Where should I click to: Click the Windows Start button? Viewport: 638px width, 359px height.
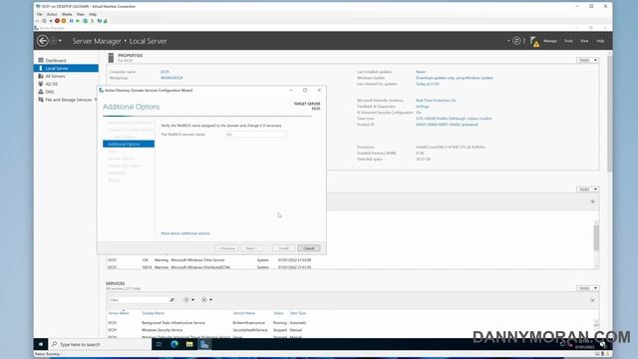coord(41,344)
